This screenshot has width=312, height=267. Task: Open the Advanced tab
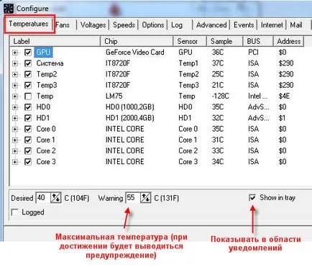tap(211, 25)
